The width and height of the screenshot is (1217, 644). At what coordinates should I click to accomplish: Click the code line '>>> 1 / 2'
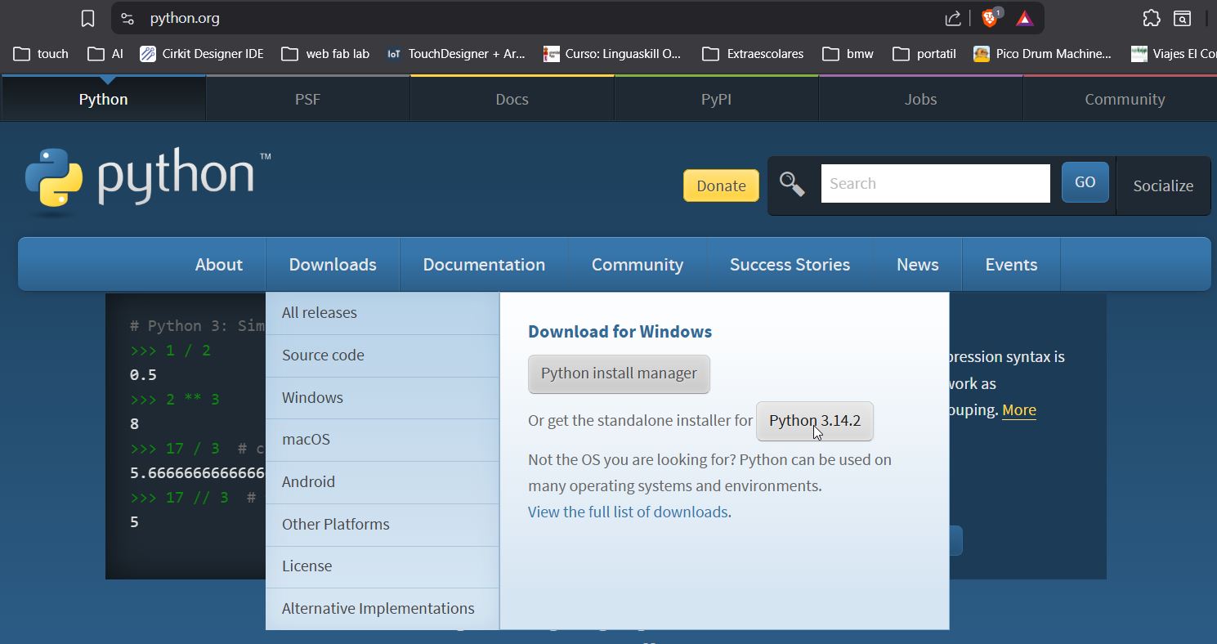tap(170, 351)
